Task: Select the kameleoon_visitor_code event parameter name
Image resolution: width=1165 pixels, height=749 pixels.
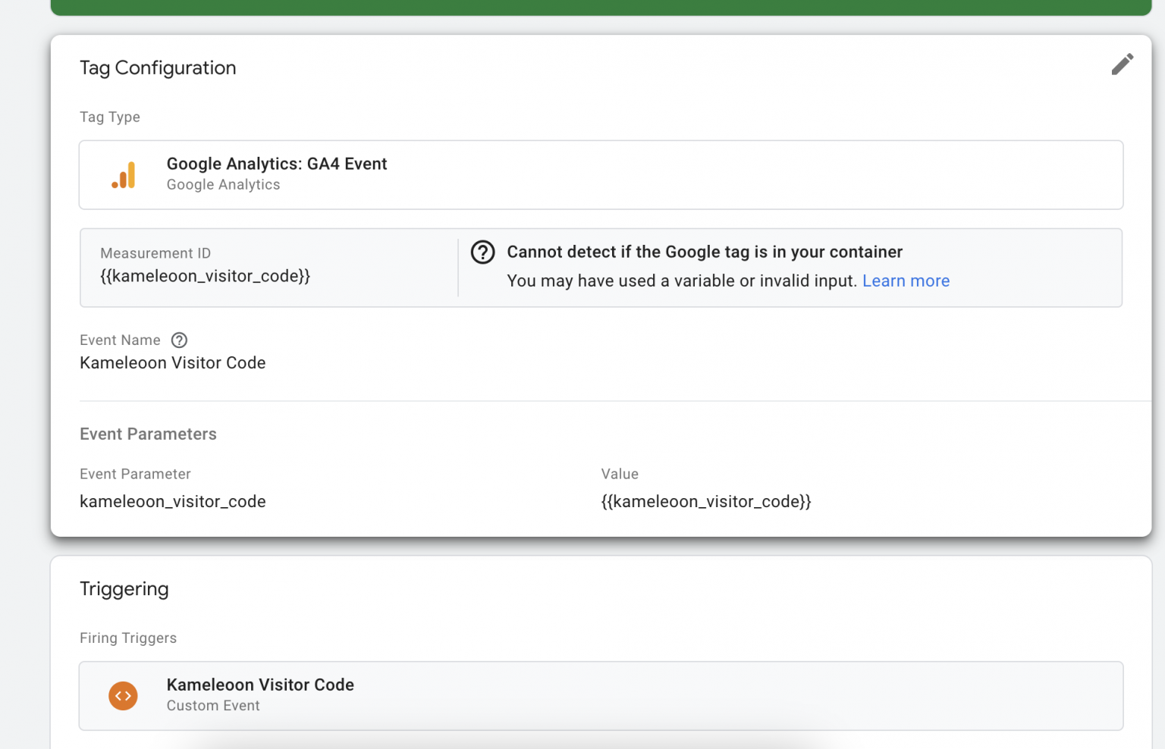Action: pyautogui.click(x=172, y=502)
